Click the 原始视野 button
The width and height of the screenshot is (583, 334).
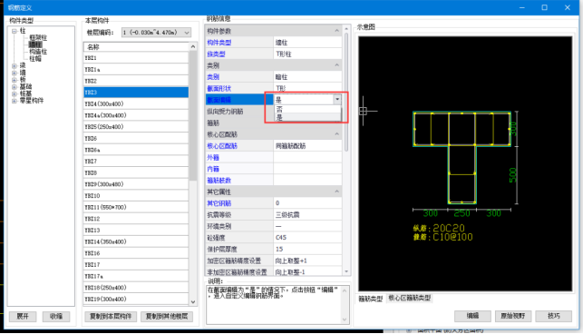[512, 316]
